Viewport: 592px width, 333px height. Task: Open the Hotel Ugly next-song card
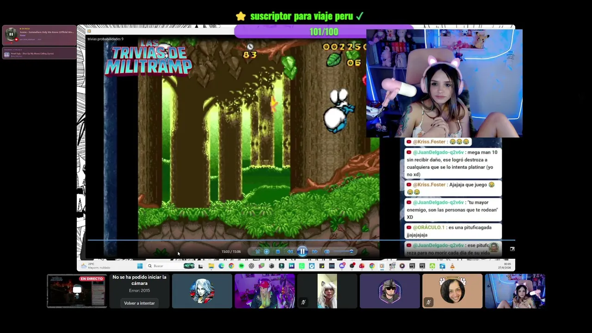click(x=39, y=53)
